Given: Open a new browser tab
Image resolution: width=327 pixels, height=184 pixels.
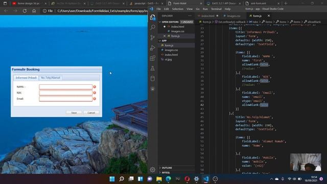Looking at the screenshot, I should [x=286, y=4].
